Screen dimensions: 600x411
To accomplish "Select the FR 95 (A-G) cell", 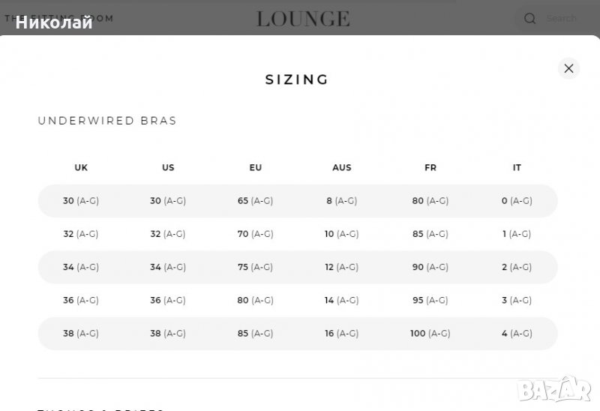I will click(430, 300).
